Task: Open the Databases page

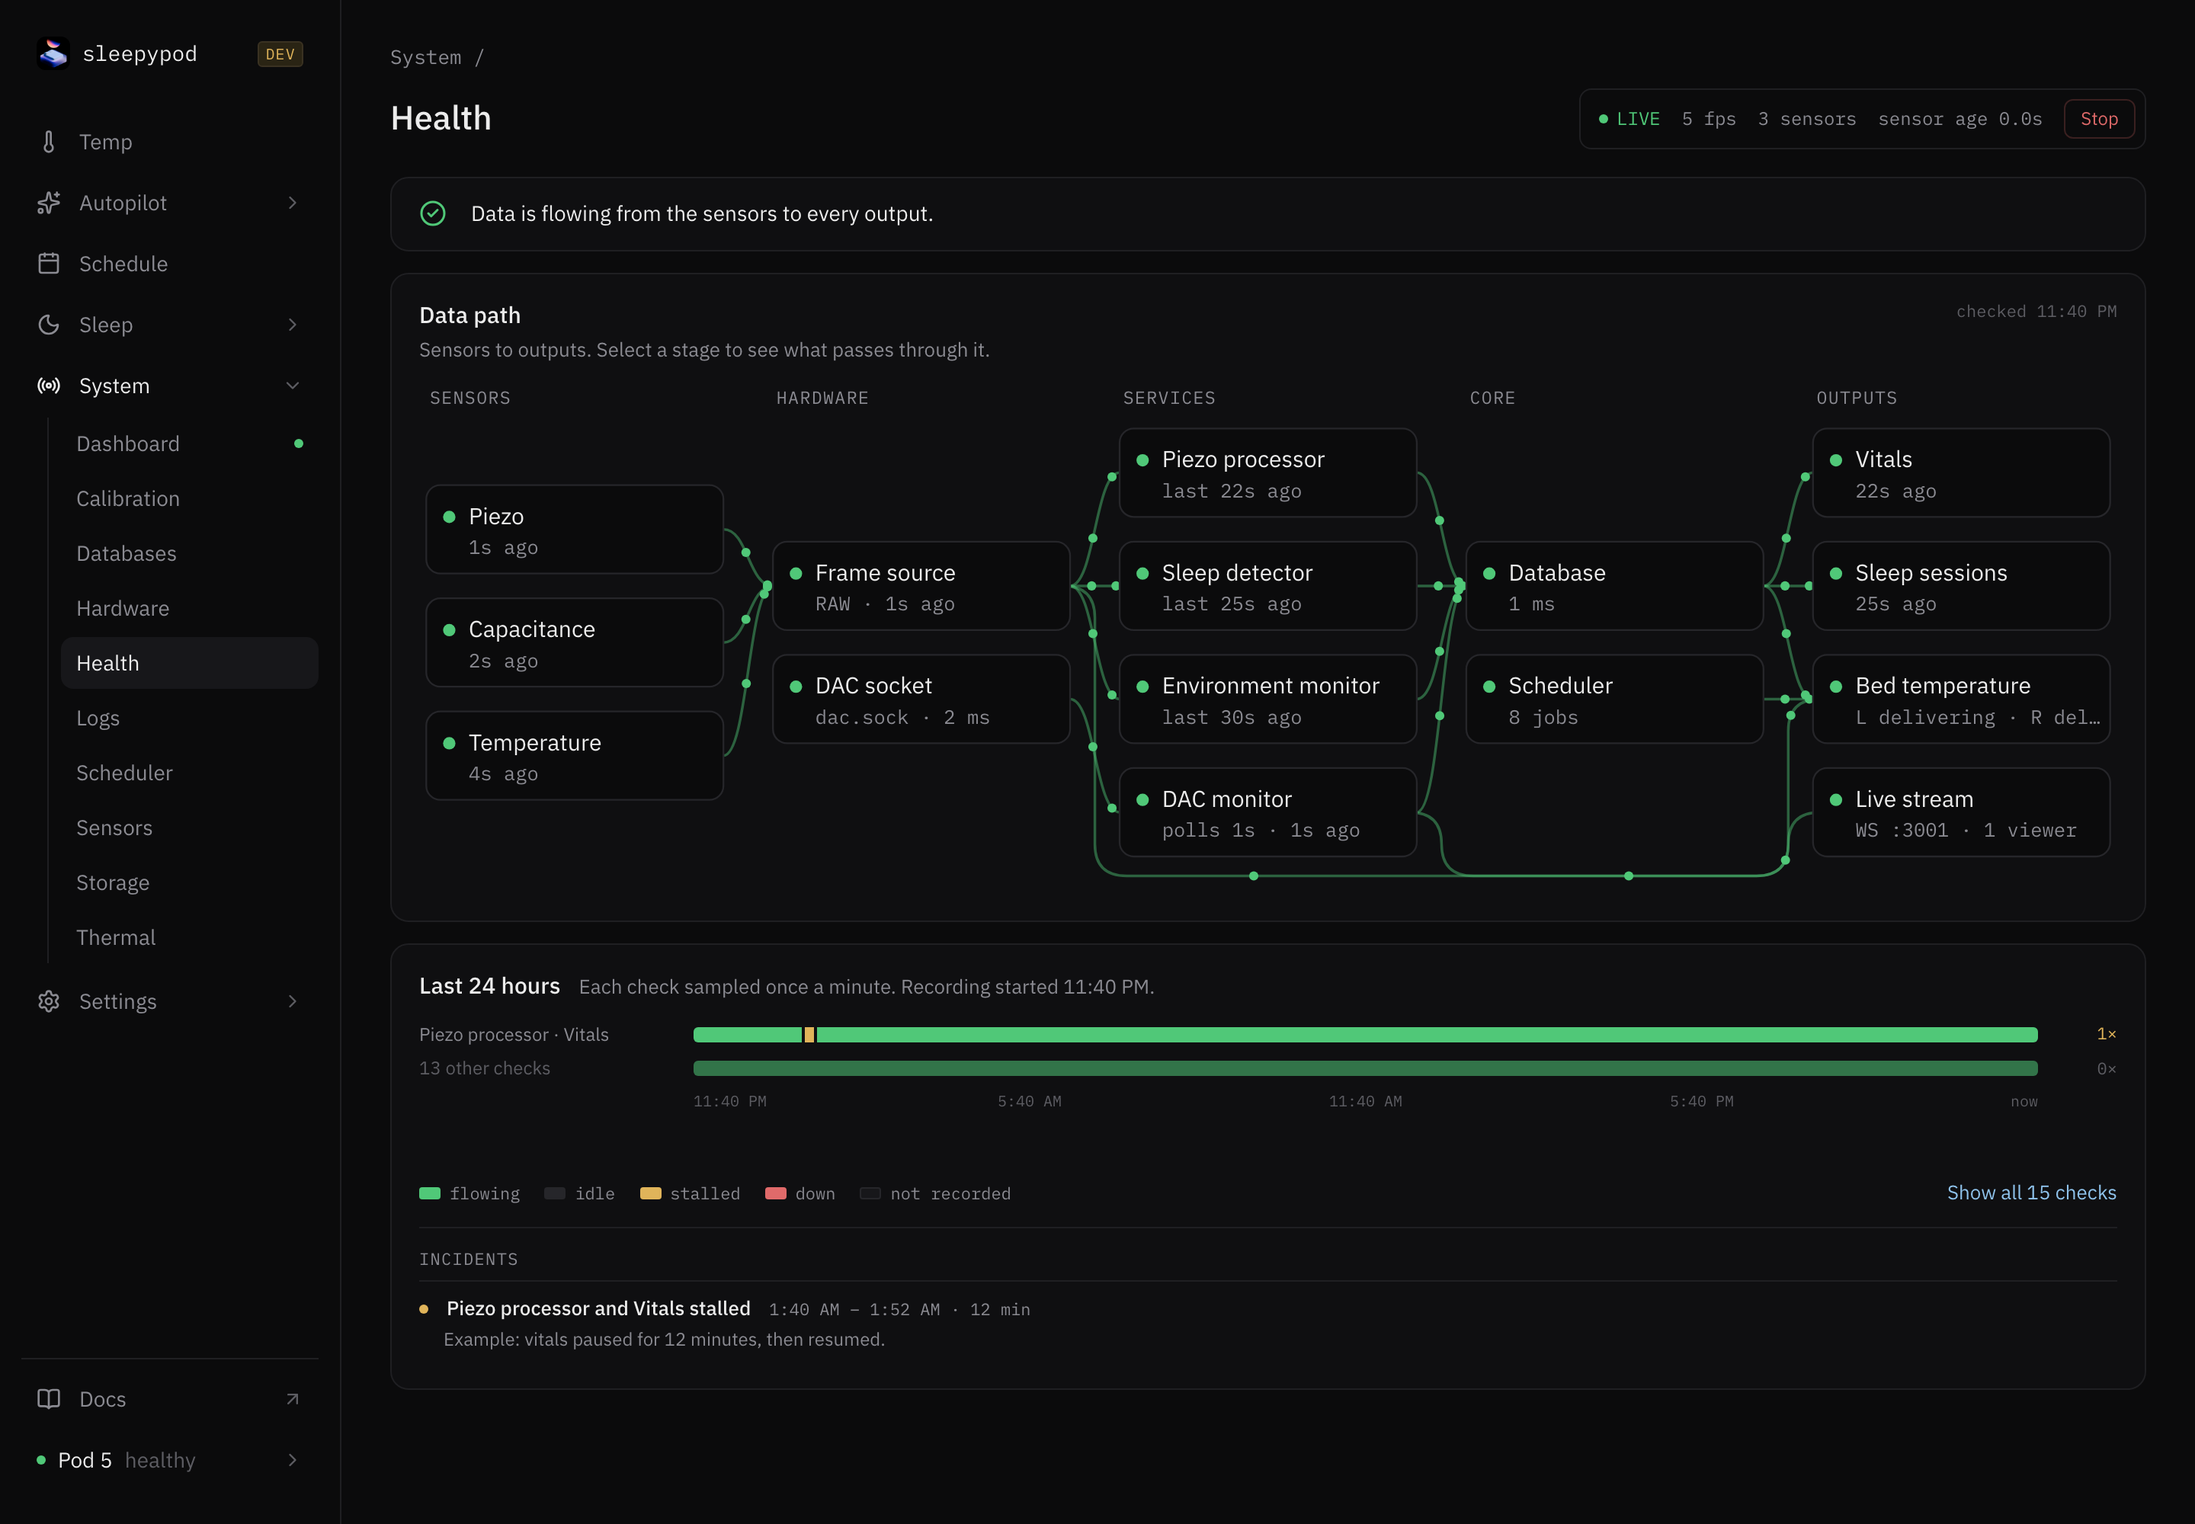Action: 189,554
